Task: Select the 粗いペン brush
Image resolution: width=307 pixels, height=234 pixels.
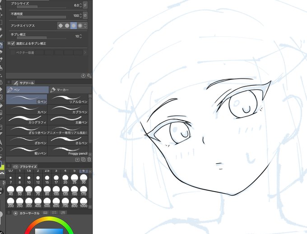Action: coord(27,151)
